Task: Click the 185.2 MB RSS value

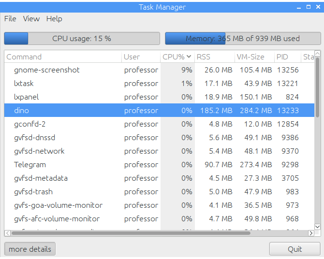Action: [216, 111]
